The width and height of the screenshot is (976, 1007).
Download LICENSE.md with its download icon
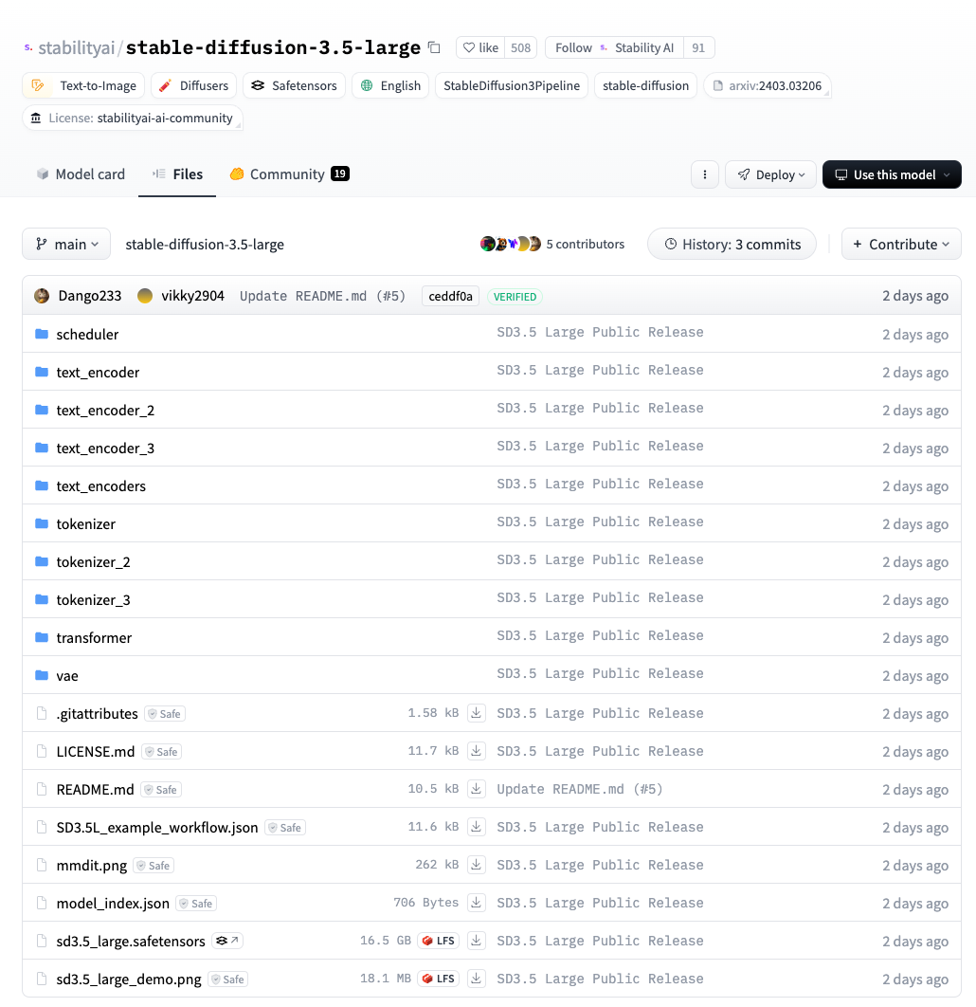476,751
